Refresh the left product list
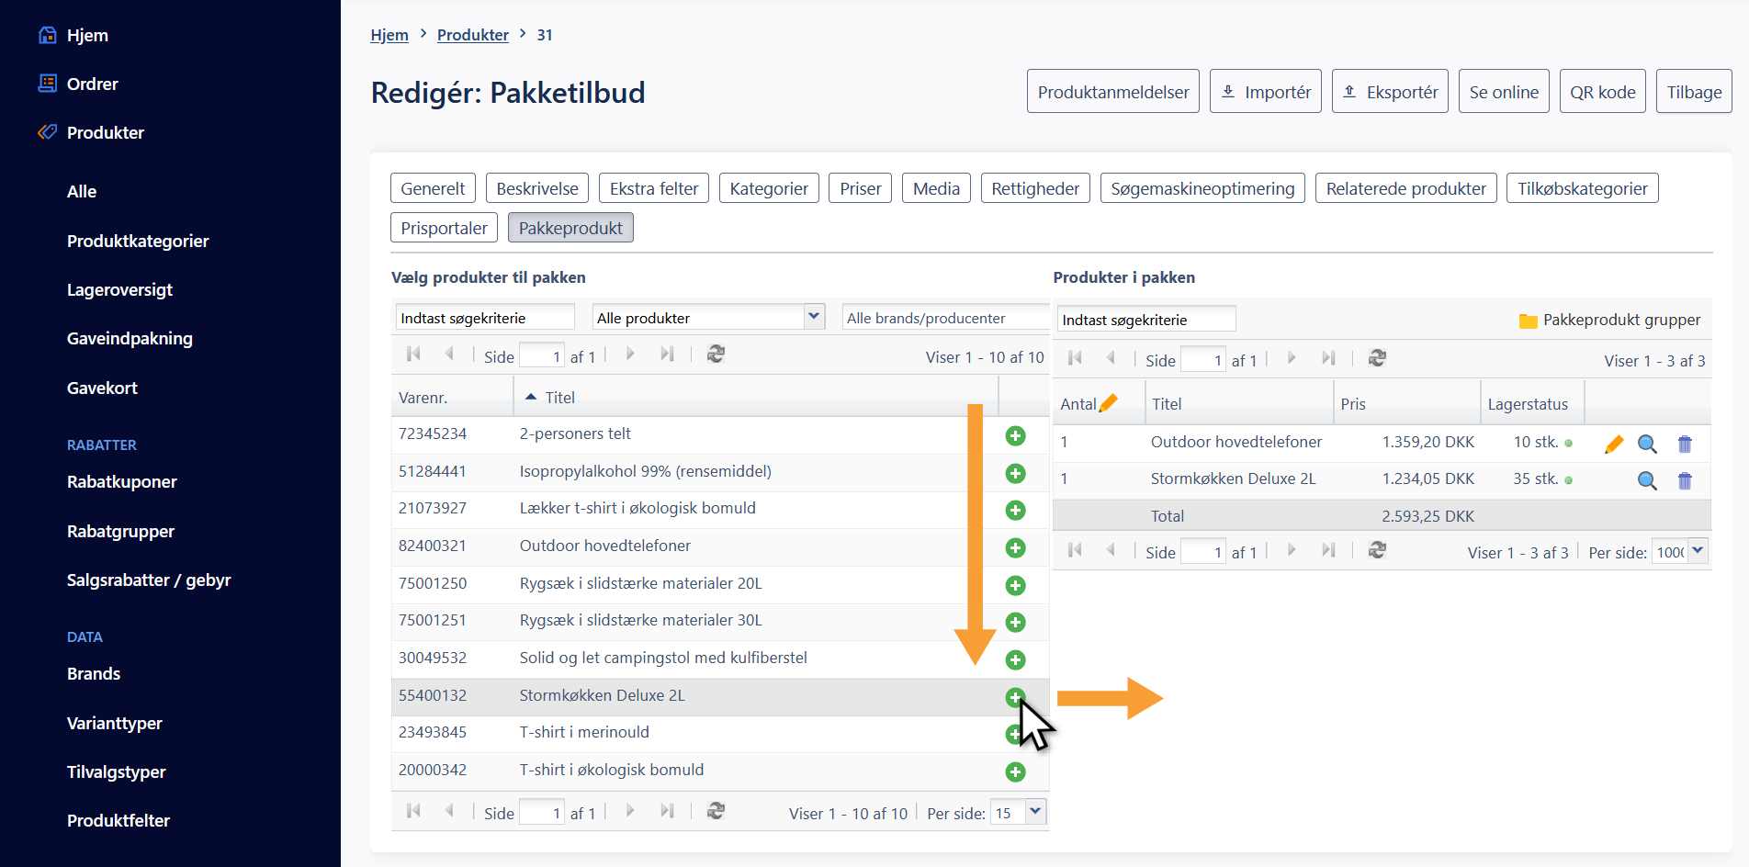 tap(716, 355)
